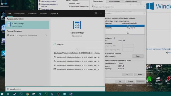Open the Windows Start menu
Viewport: 171px width, 96px height.
coord(2,94)
